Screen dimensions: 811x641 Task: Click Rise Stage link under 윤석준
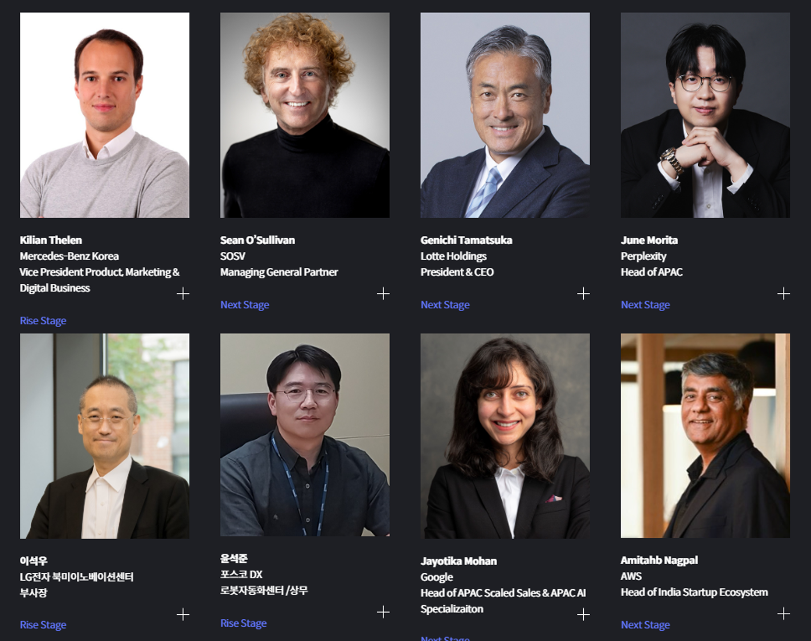(244, 623)
